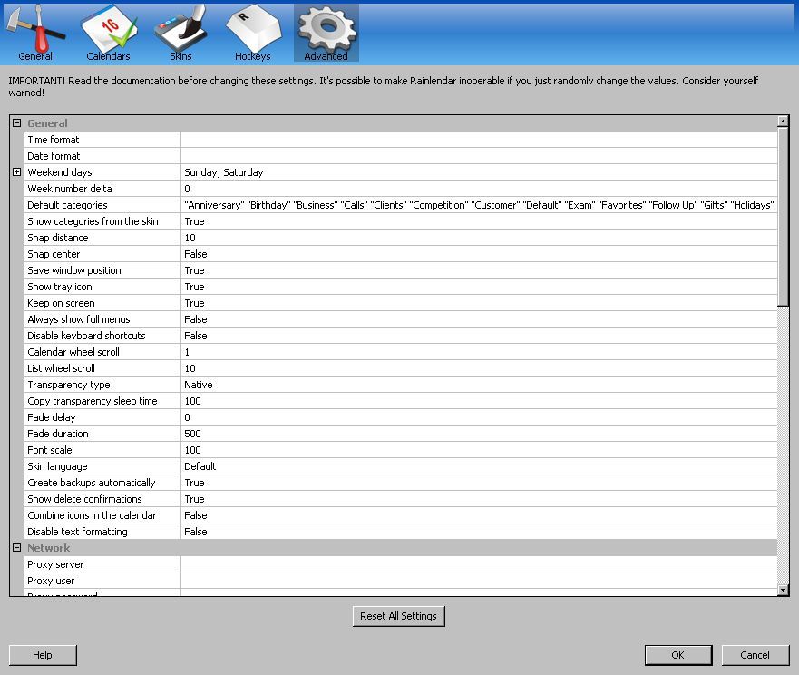The height and width of the screenshot is (675, 799).
Task: Open the Hotkeys settings key icon
Action: pyautogui.click(x=252, y=32)
